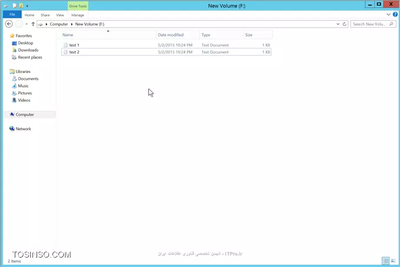The height and width of the screenshot is (267, 400).
Task: Select the Manage tab under Drive Tools
Action: click(77, 15)
